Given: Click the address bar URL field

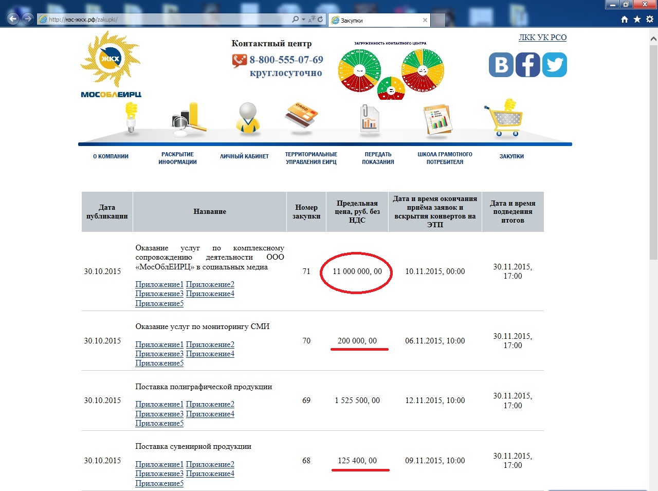Looking at the screenshot, I should tap(164, 20).
